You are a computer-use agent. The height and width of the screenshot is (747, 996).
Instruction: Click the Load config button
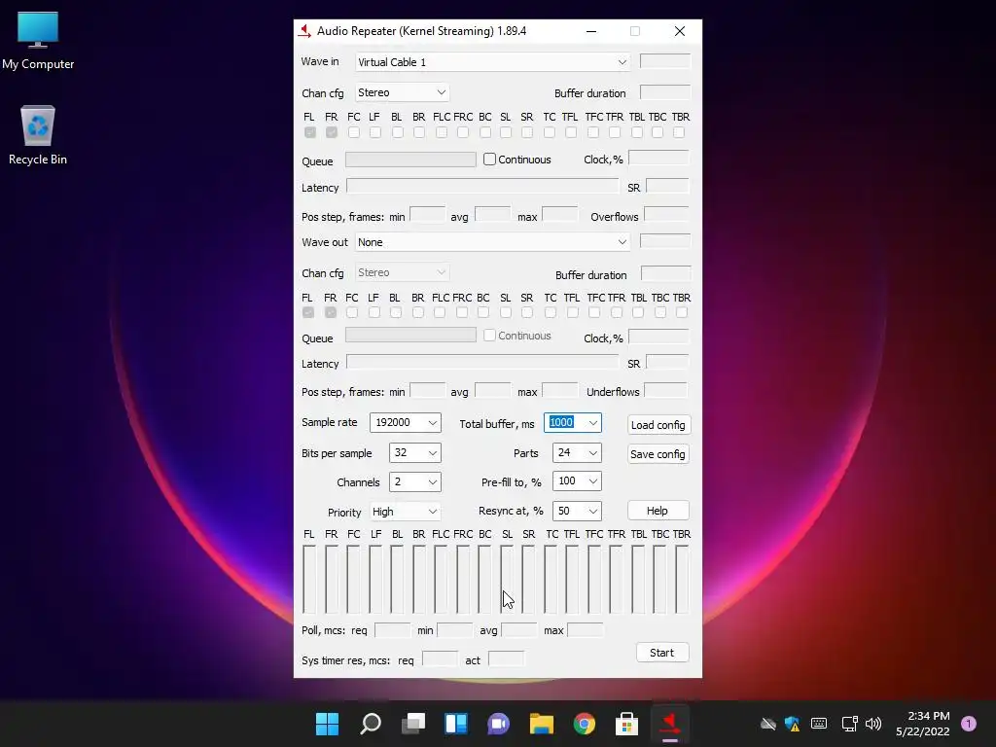(658, 425)
